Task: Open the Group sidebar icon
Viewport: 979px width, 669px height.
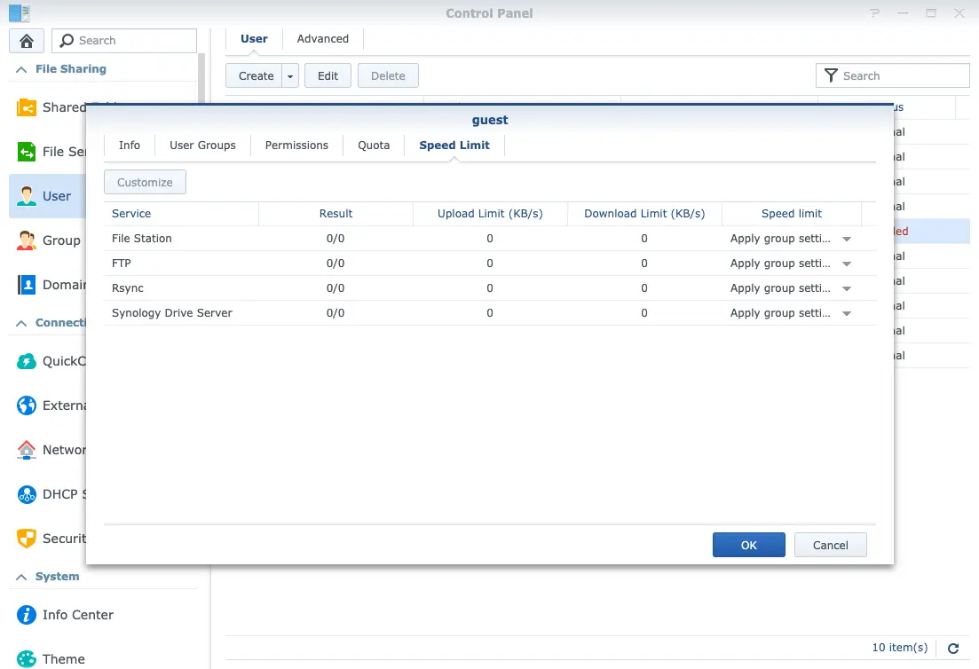Action: click(x=27, y=240)
